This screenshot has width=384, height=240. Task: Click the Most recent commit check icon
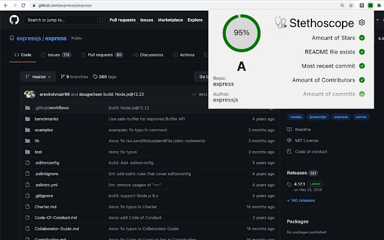pyautogui.click(x=362, y=66)
